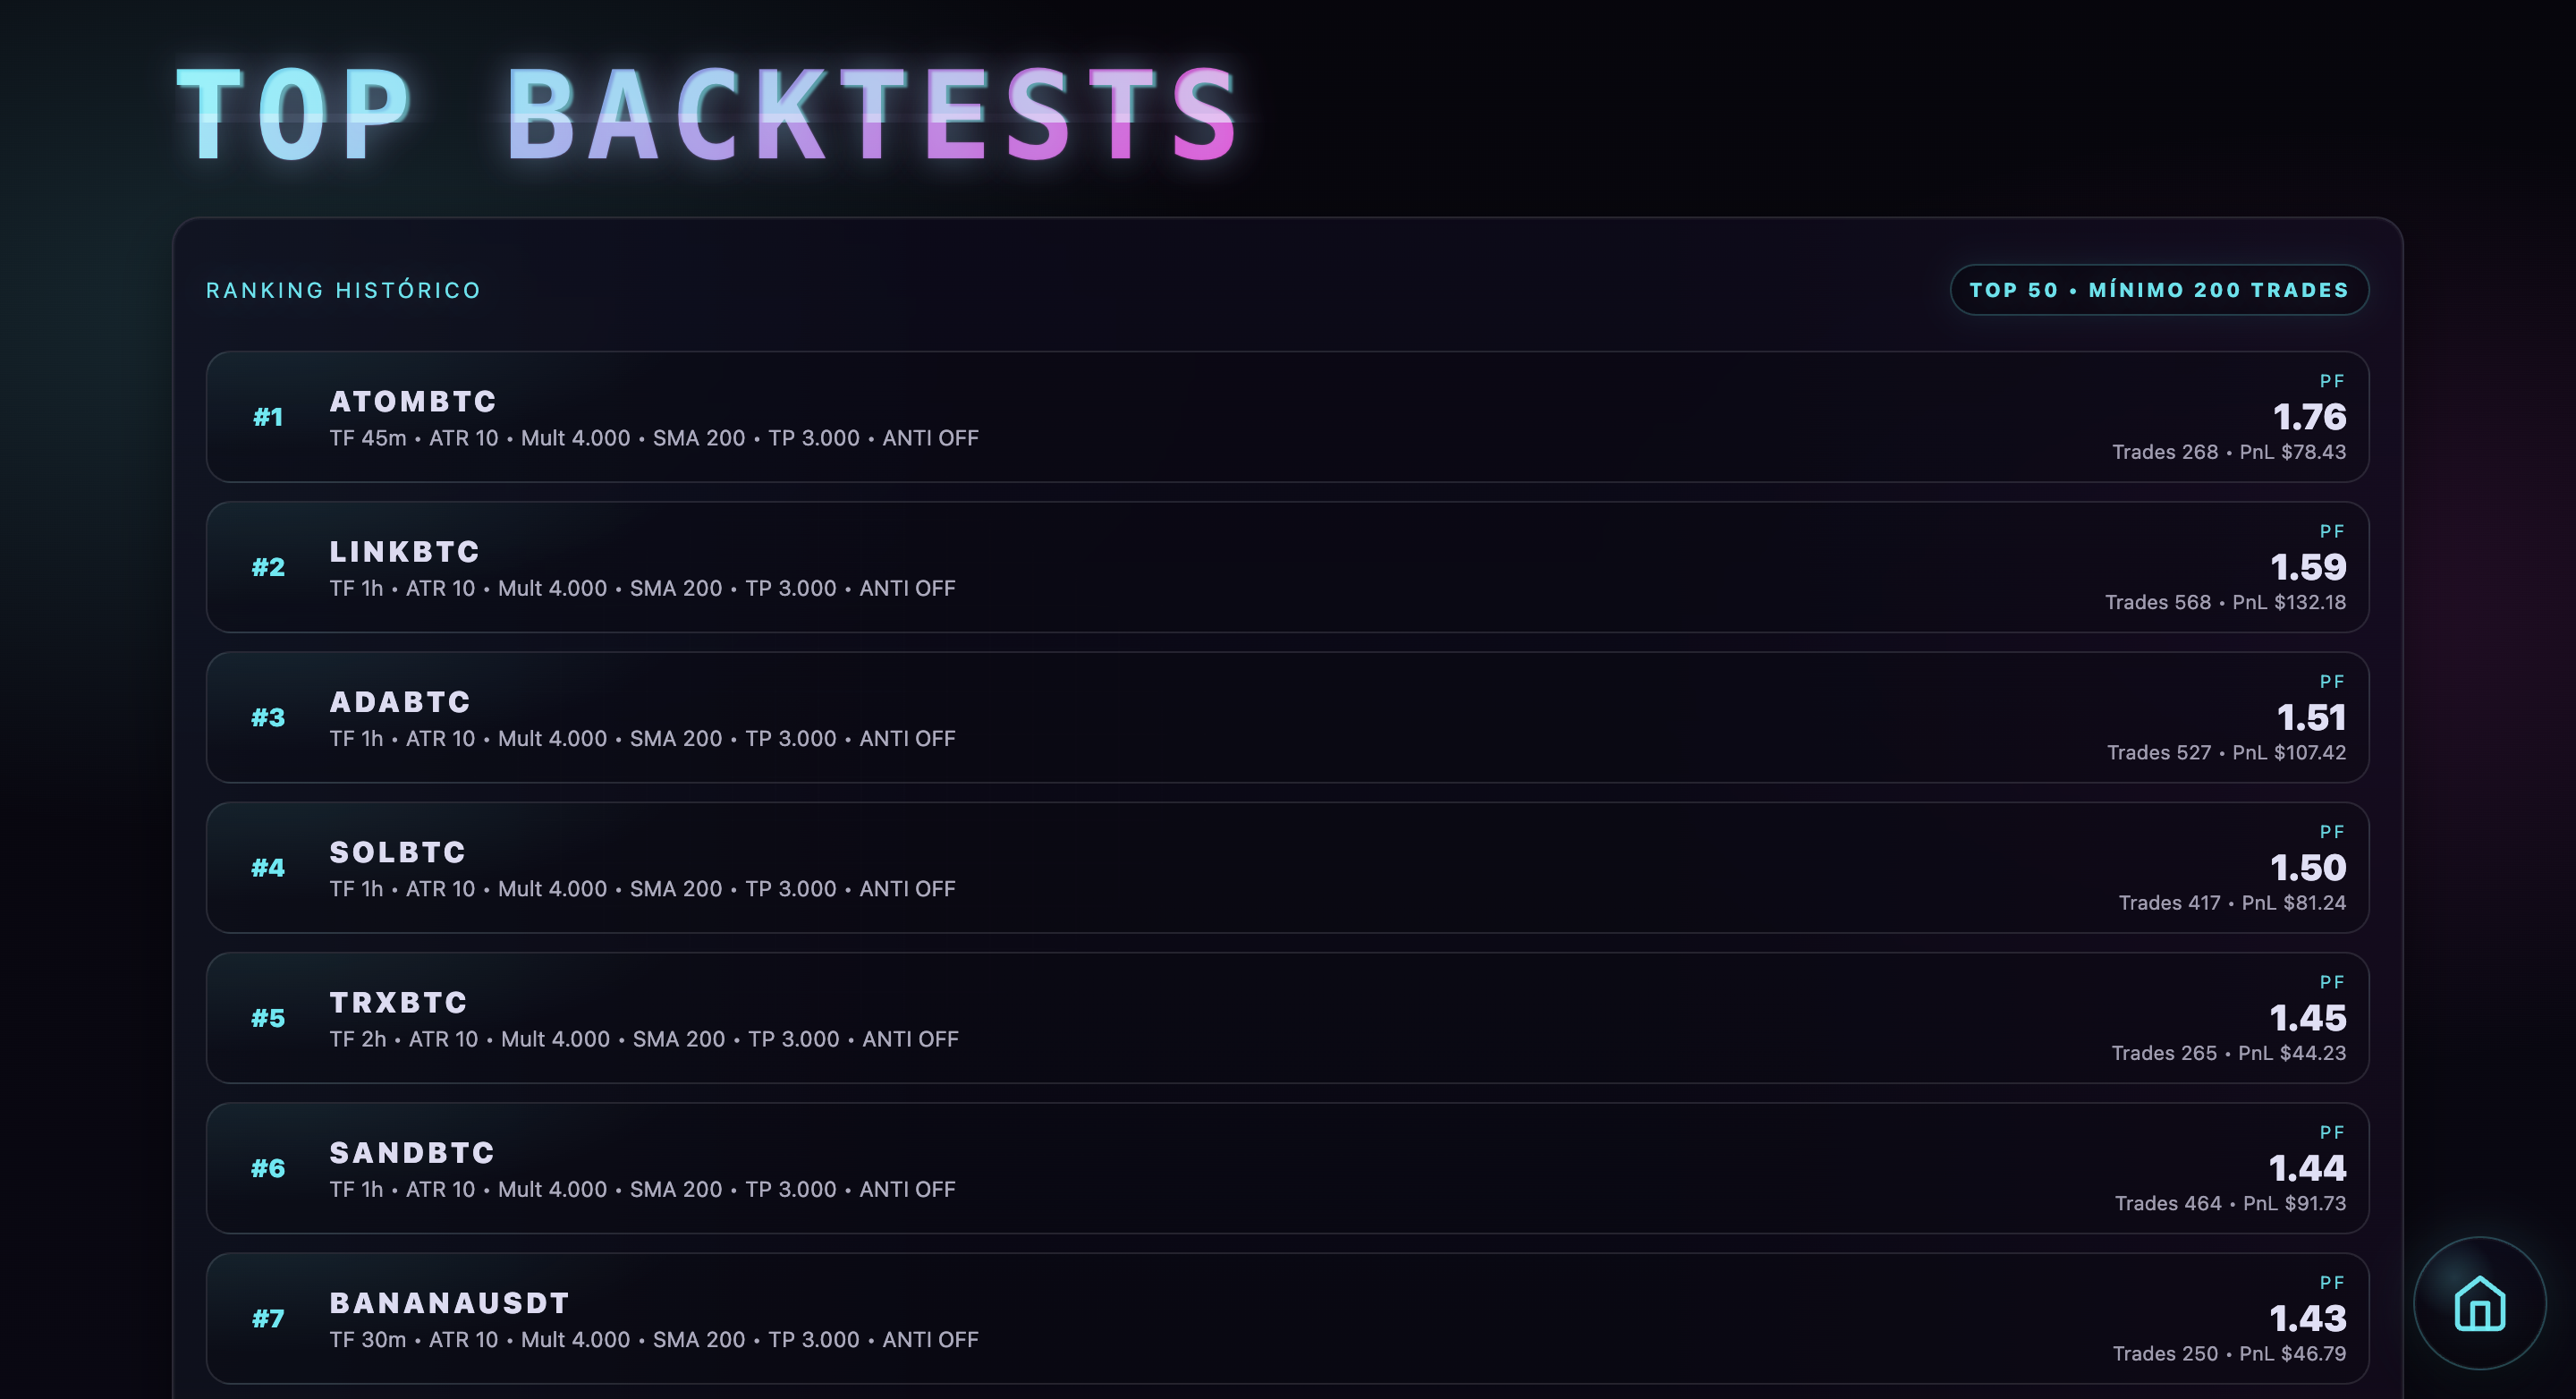Click the PnL $91.73 stat on SANDBTC
2576x1399 pixels.
coord(2295,1202)
